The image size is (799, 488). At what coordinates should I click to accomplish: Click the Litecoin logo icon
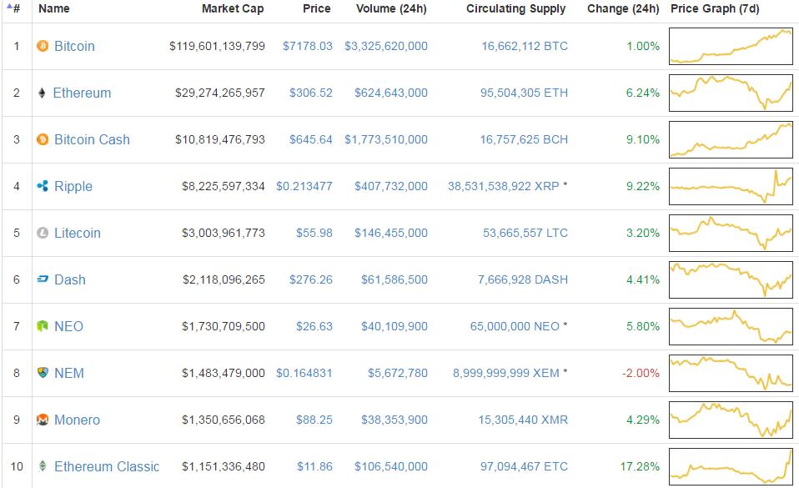coord(43,234)
